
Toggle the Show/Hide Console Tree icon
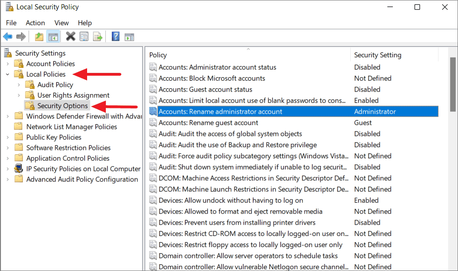(53, 37)
